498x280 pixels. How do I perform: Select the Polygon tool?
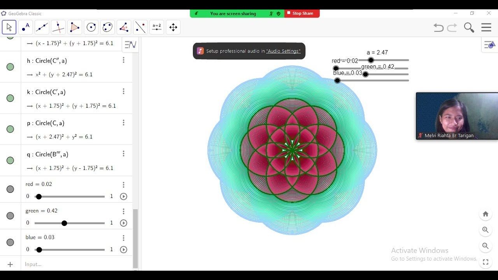tap(75, 27)
